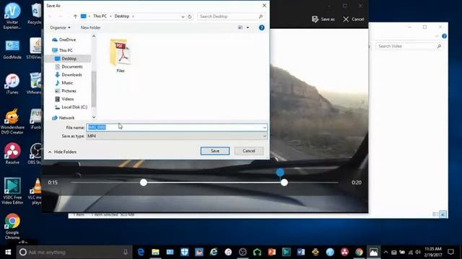The height and width of the screenshot is (259, 462).
Task: Select Desktop in navigation pane
Action: click(x=69, y=58)
